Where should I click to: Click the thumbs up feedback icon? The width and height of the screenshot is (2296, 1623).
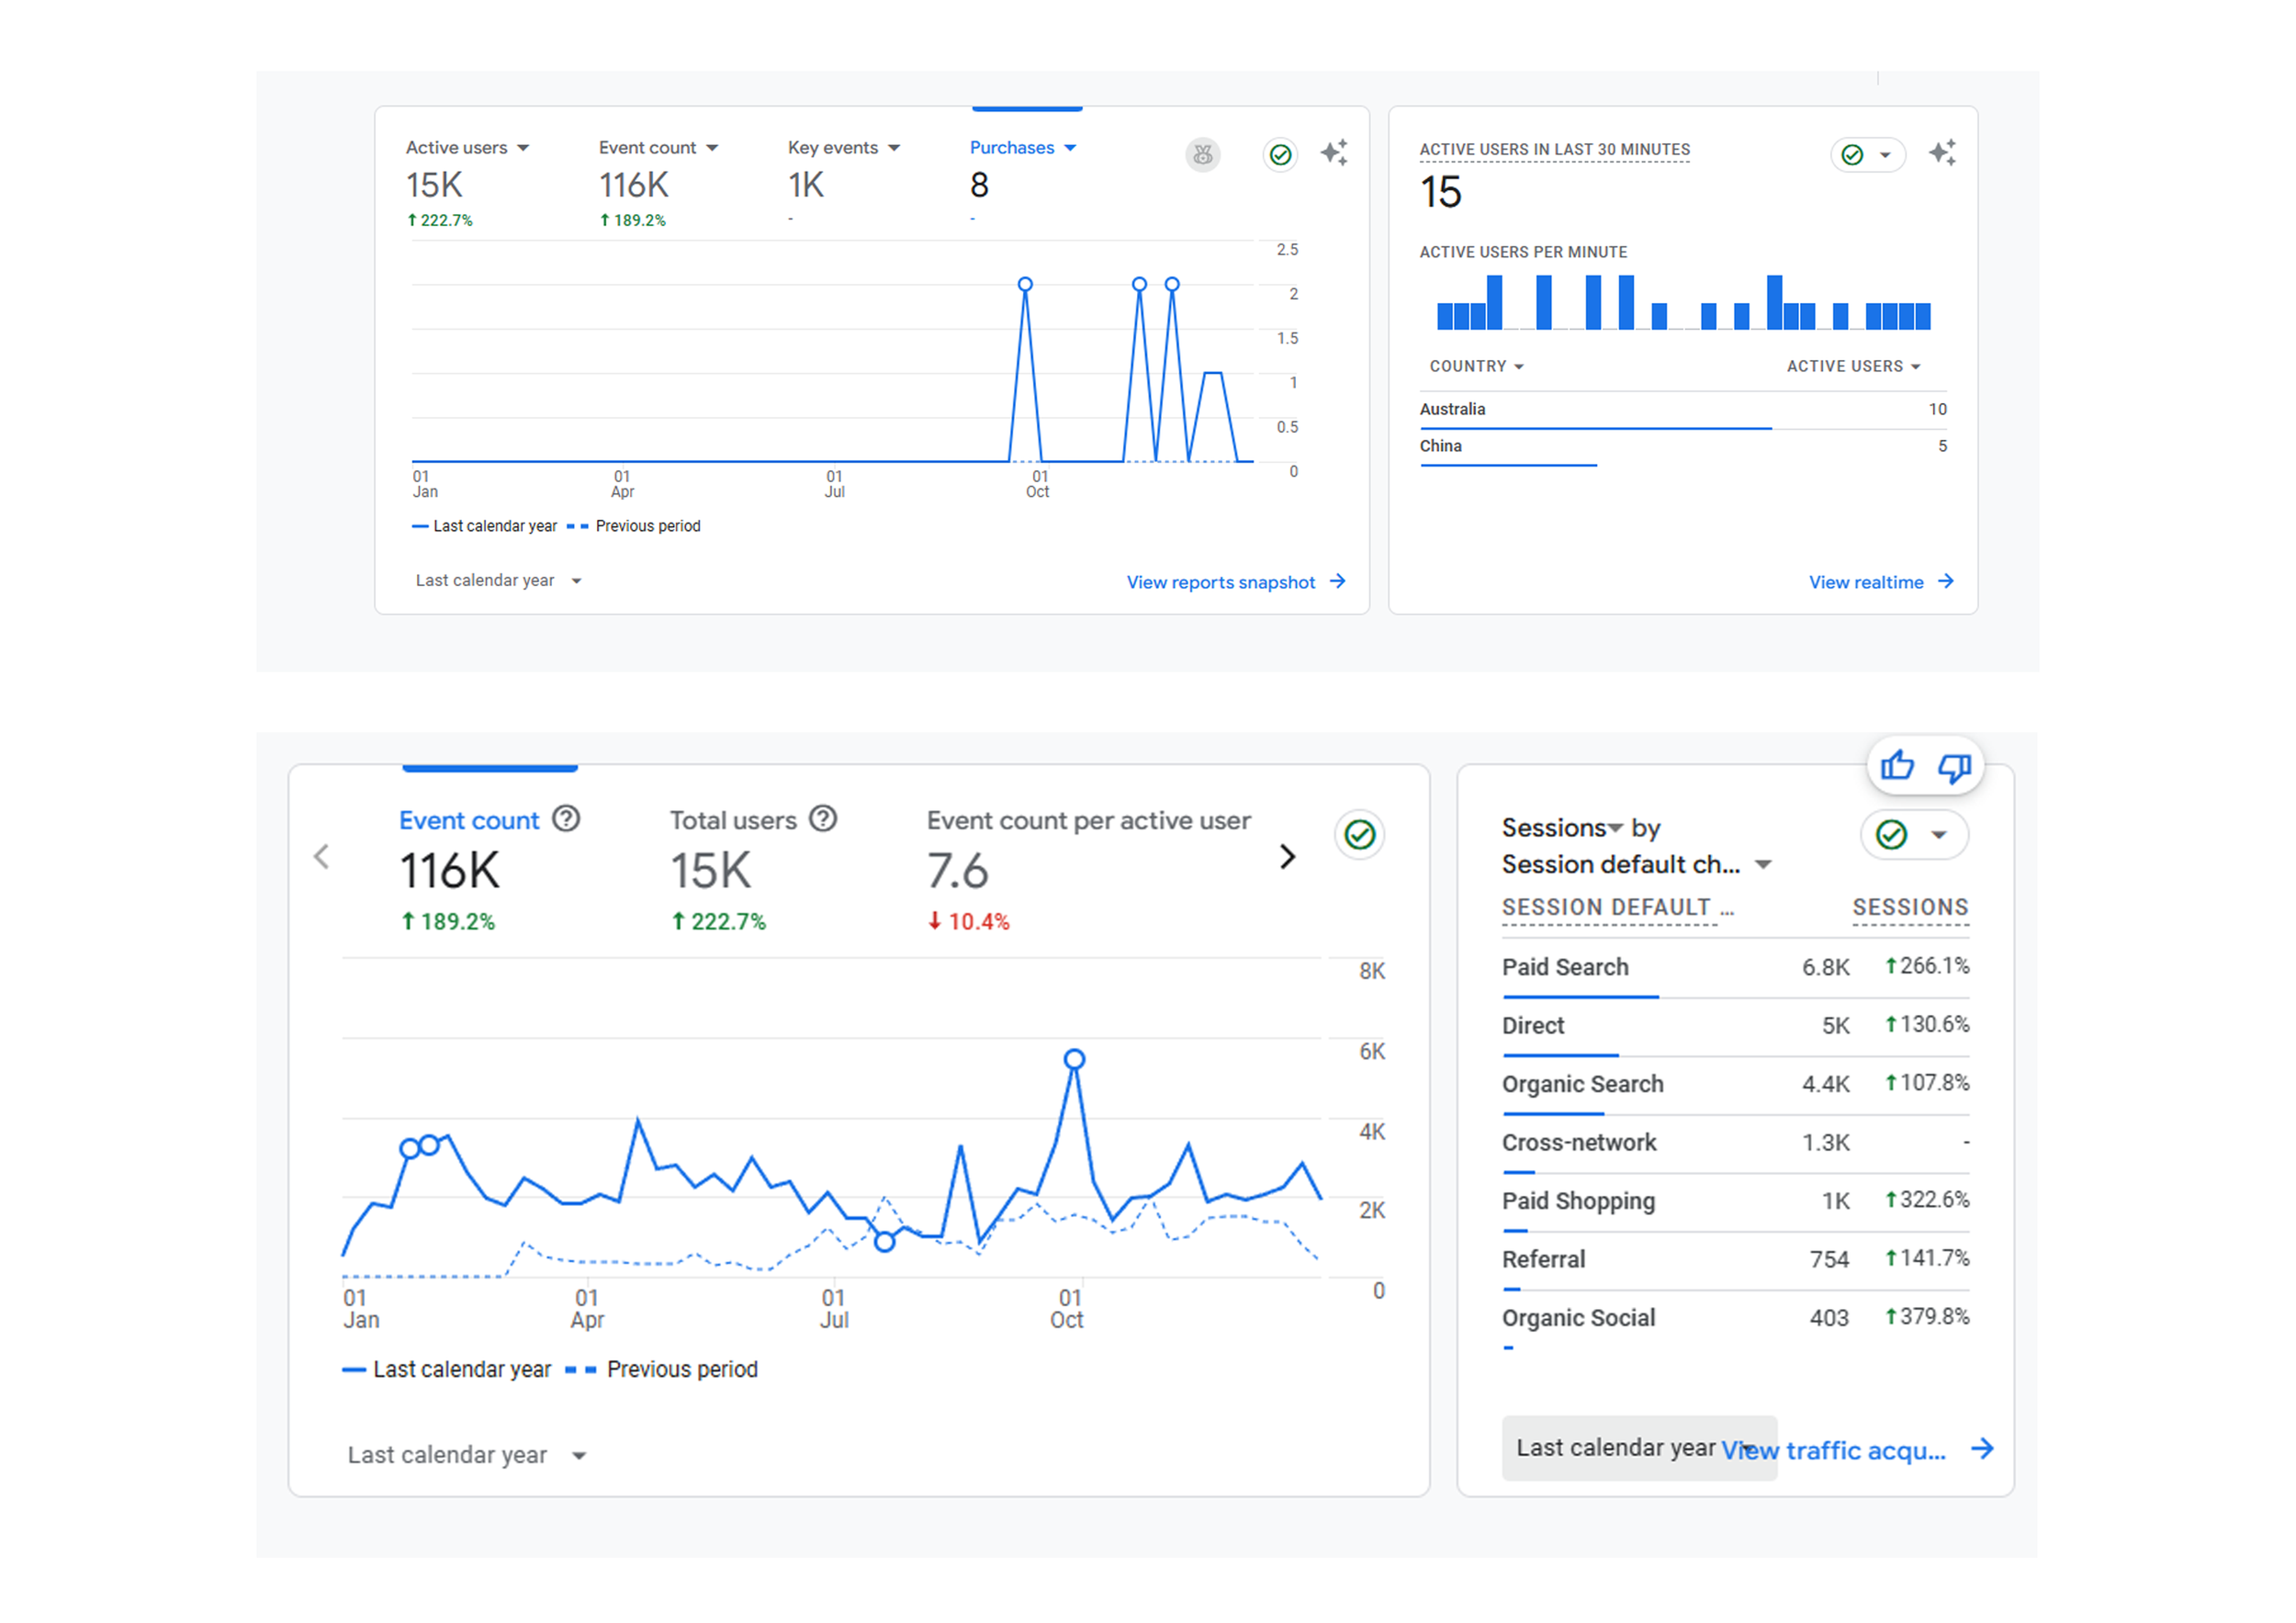[x=1897, y=767]
